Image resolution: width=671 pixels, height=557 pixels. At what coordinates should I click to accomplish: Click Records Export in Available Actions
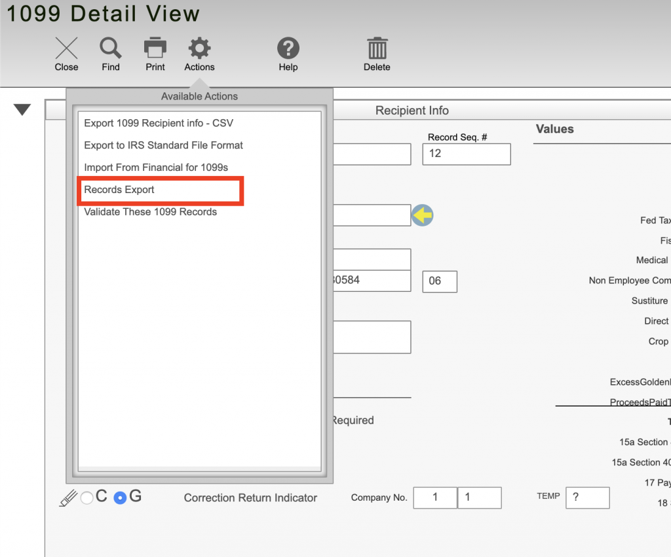click(119, 190)
